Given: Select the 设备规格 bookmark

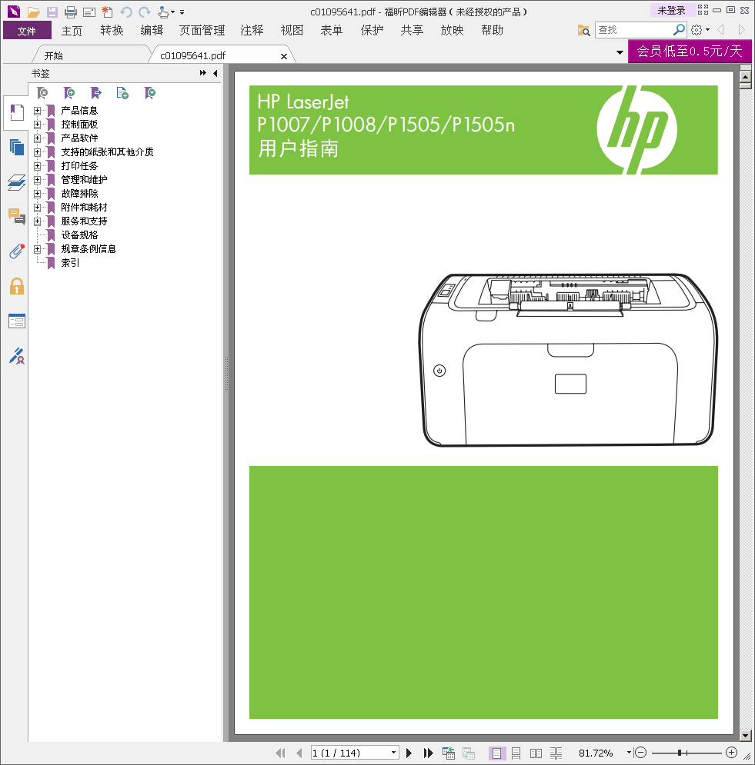Looking at the screenshot, I should [x=79, y=235].
